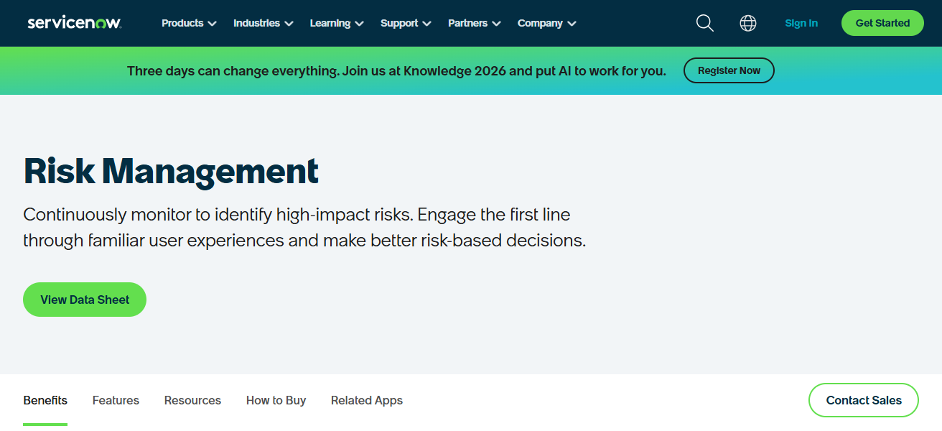The width and height of the screenshot is (942, 431).
Task: Open the How to Buy tab
Action: [276, 400]
